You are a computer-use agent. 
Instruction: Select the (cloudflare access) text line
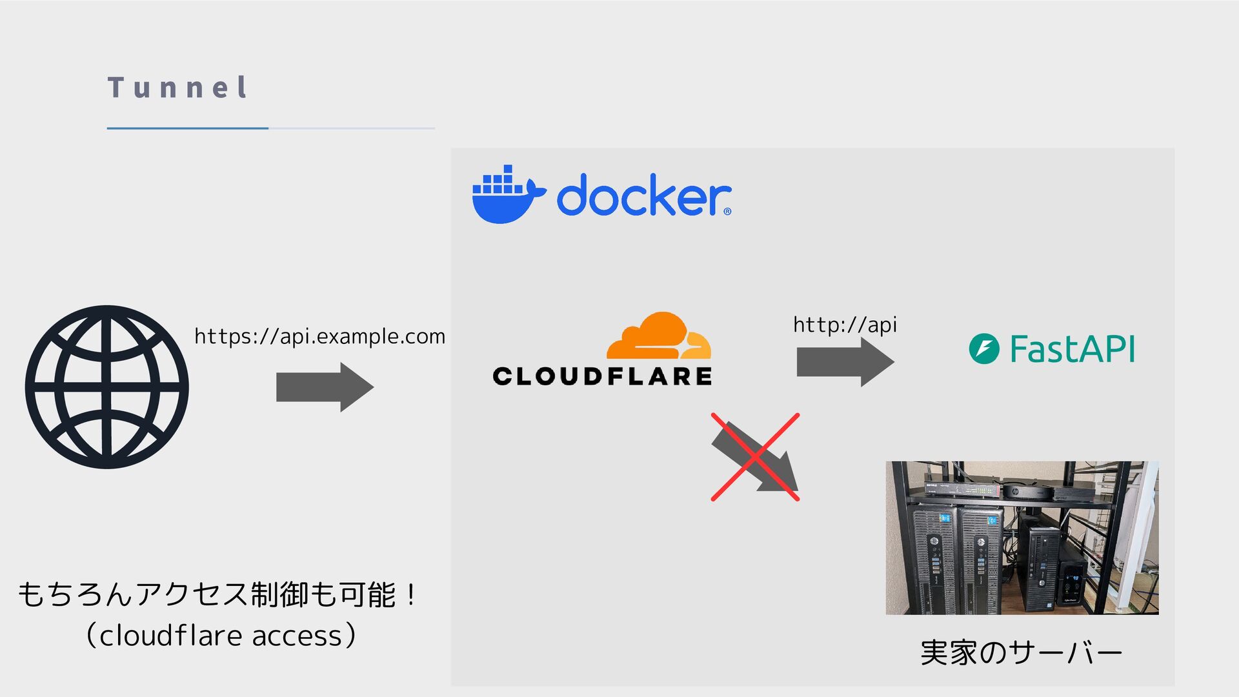point(220,636)
